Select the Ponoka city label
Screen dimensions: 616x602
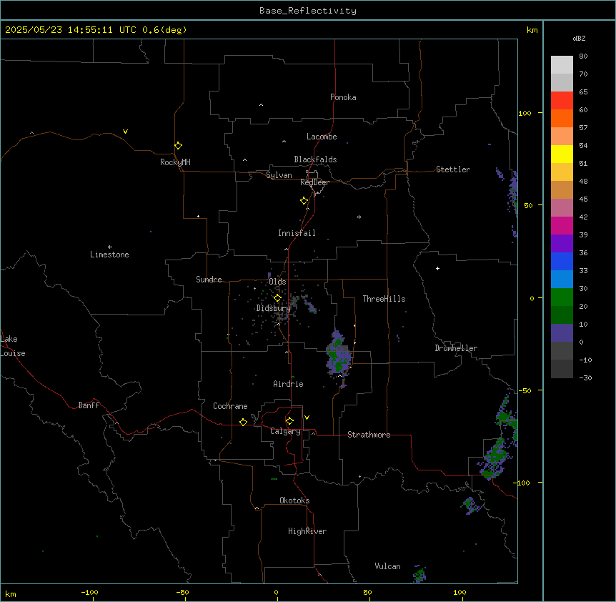pyautogui.click(x=343, y=97)
